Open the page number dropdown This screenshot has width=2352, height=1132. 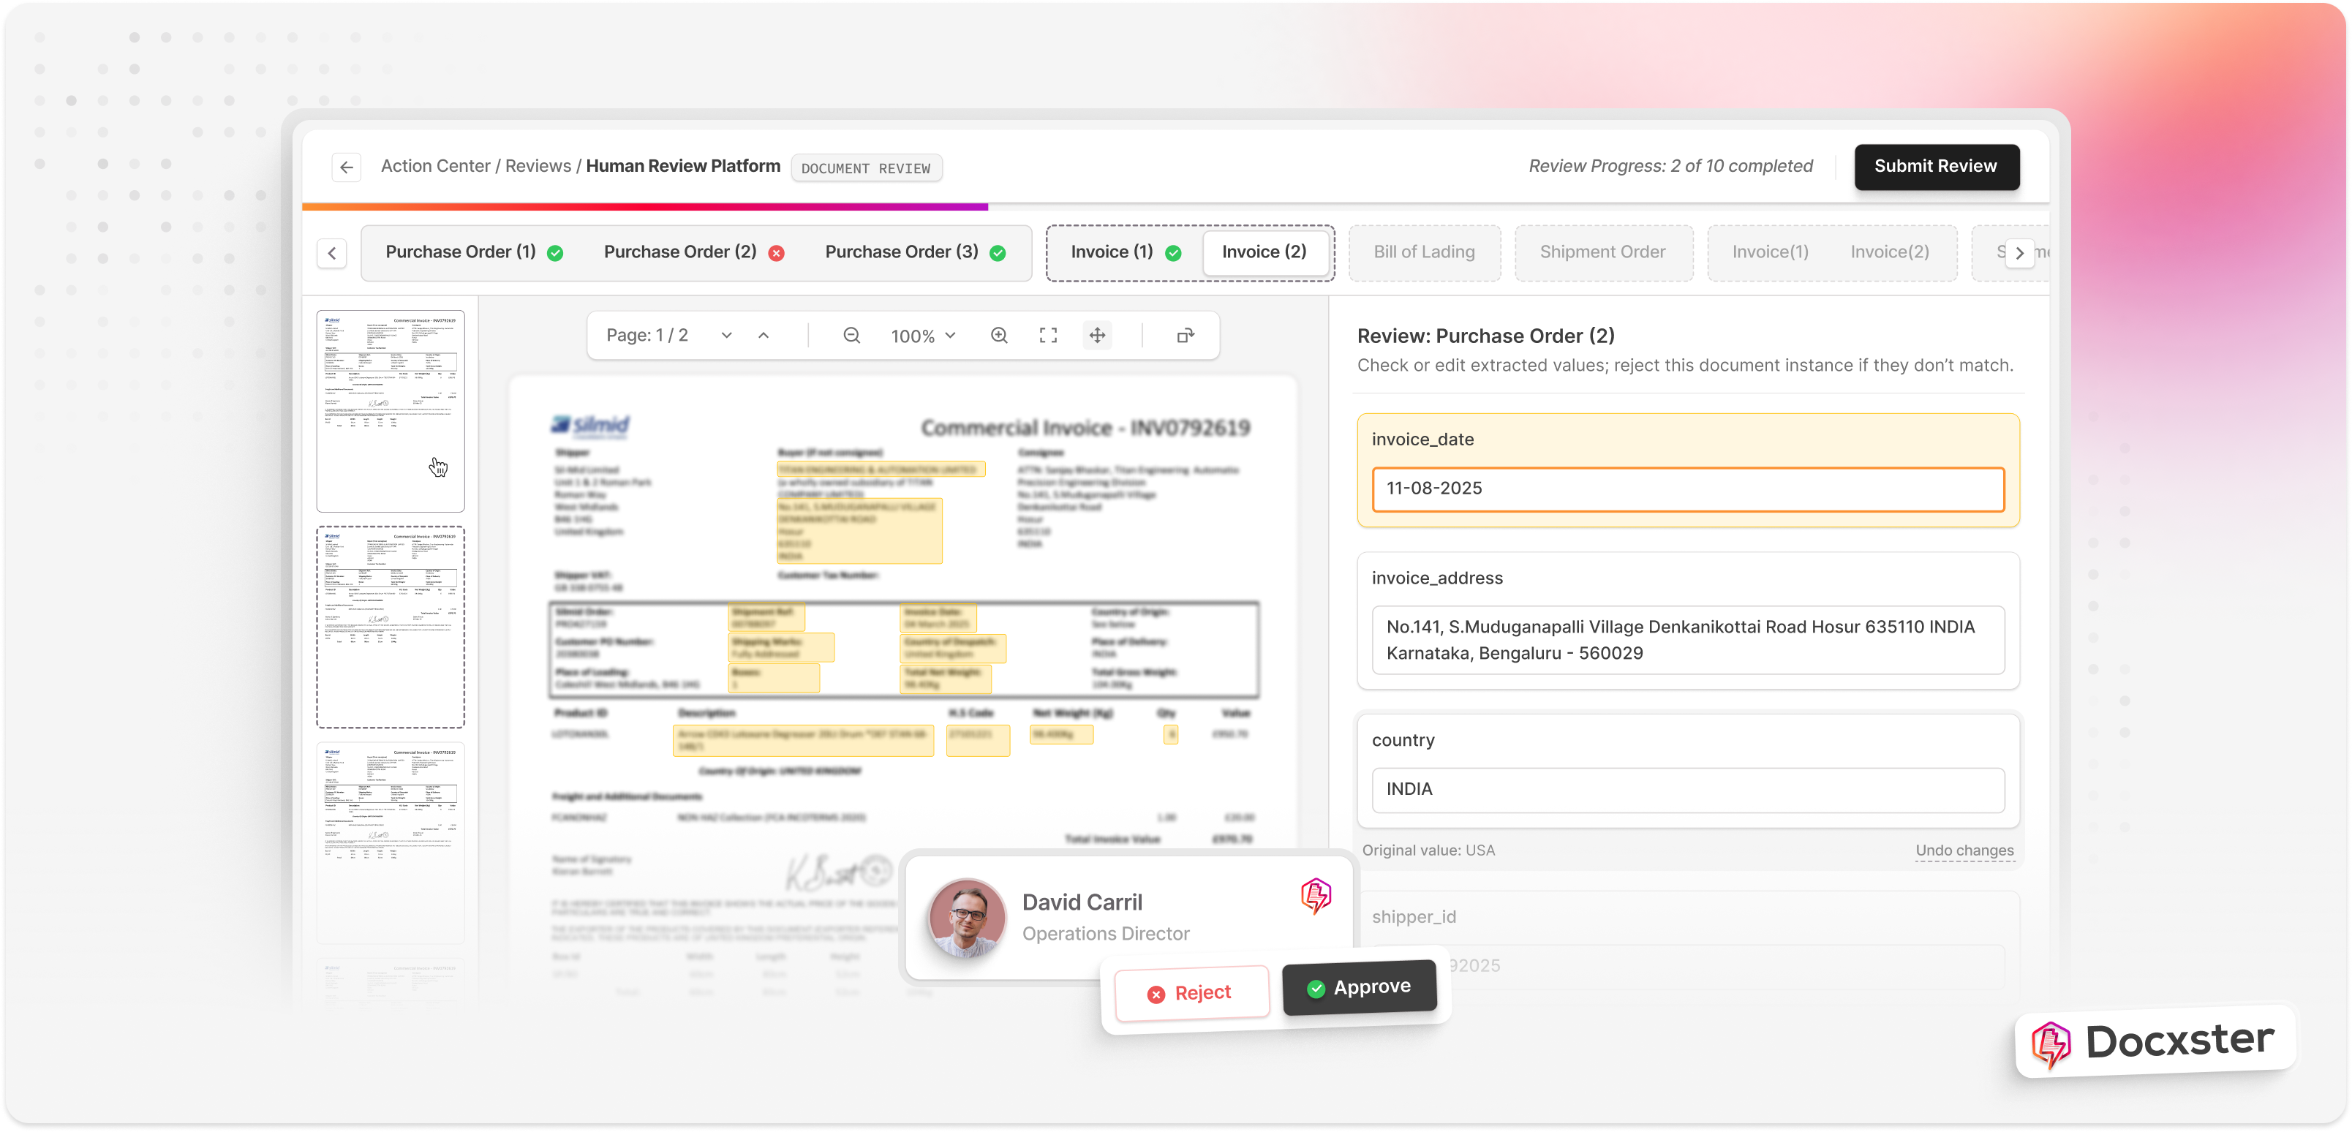[x=726, y=336]
